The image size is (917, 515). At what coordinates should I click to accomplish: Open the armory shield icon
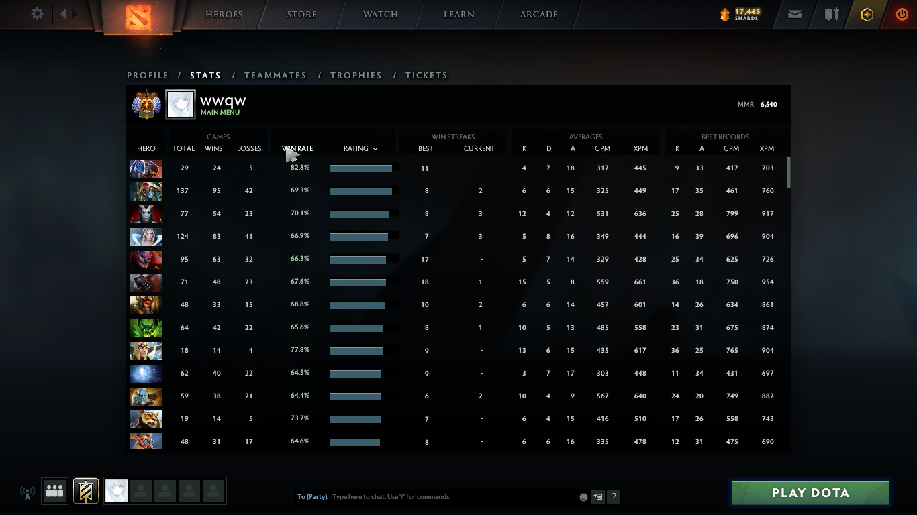[832, 14]
